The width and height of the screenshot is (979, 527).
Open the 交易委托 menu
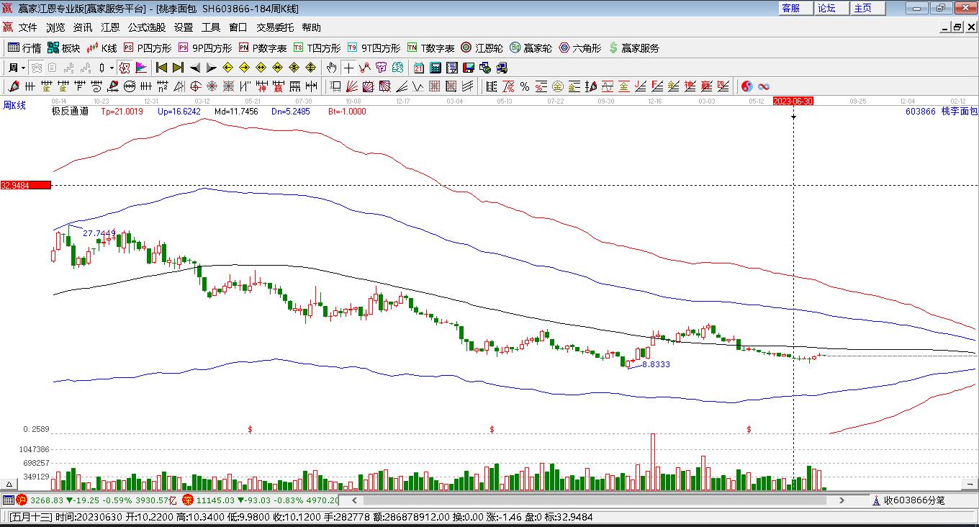(x=275, y=27)
